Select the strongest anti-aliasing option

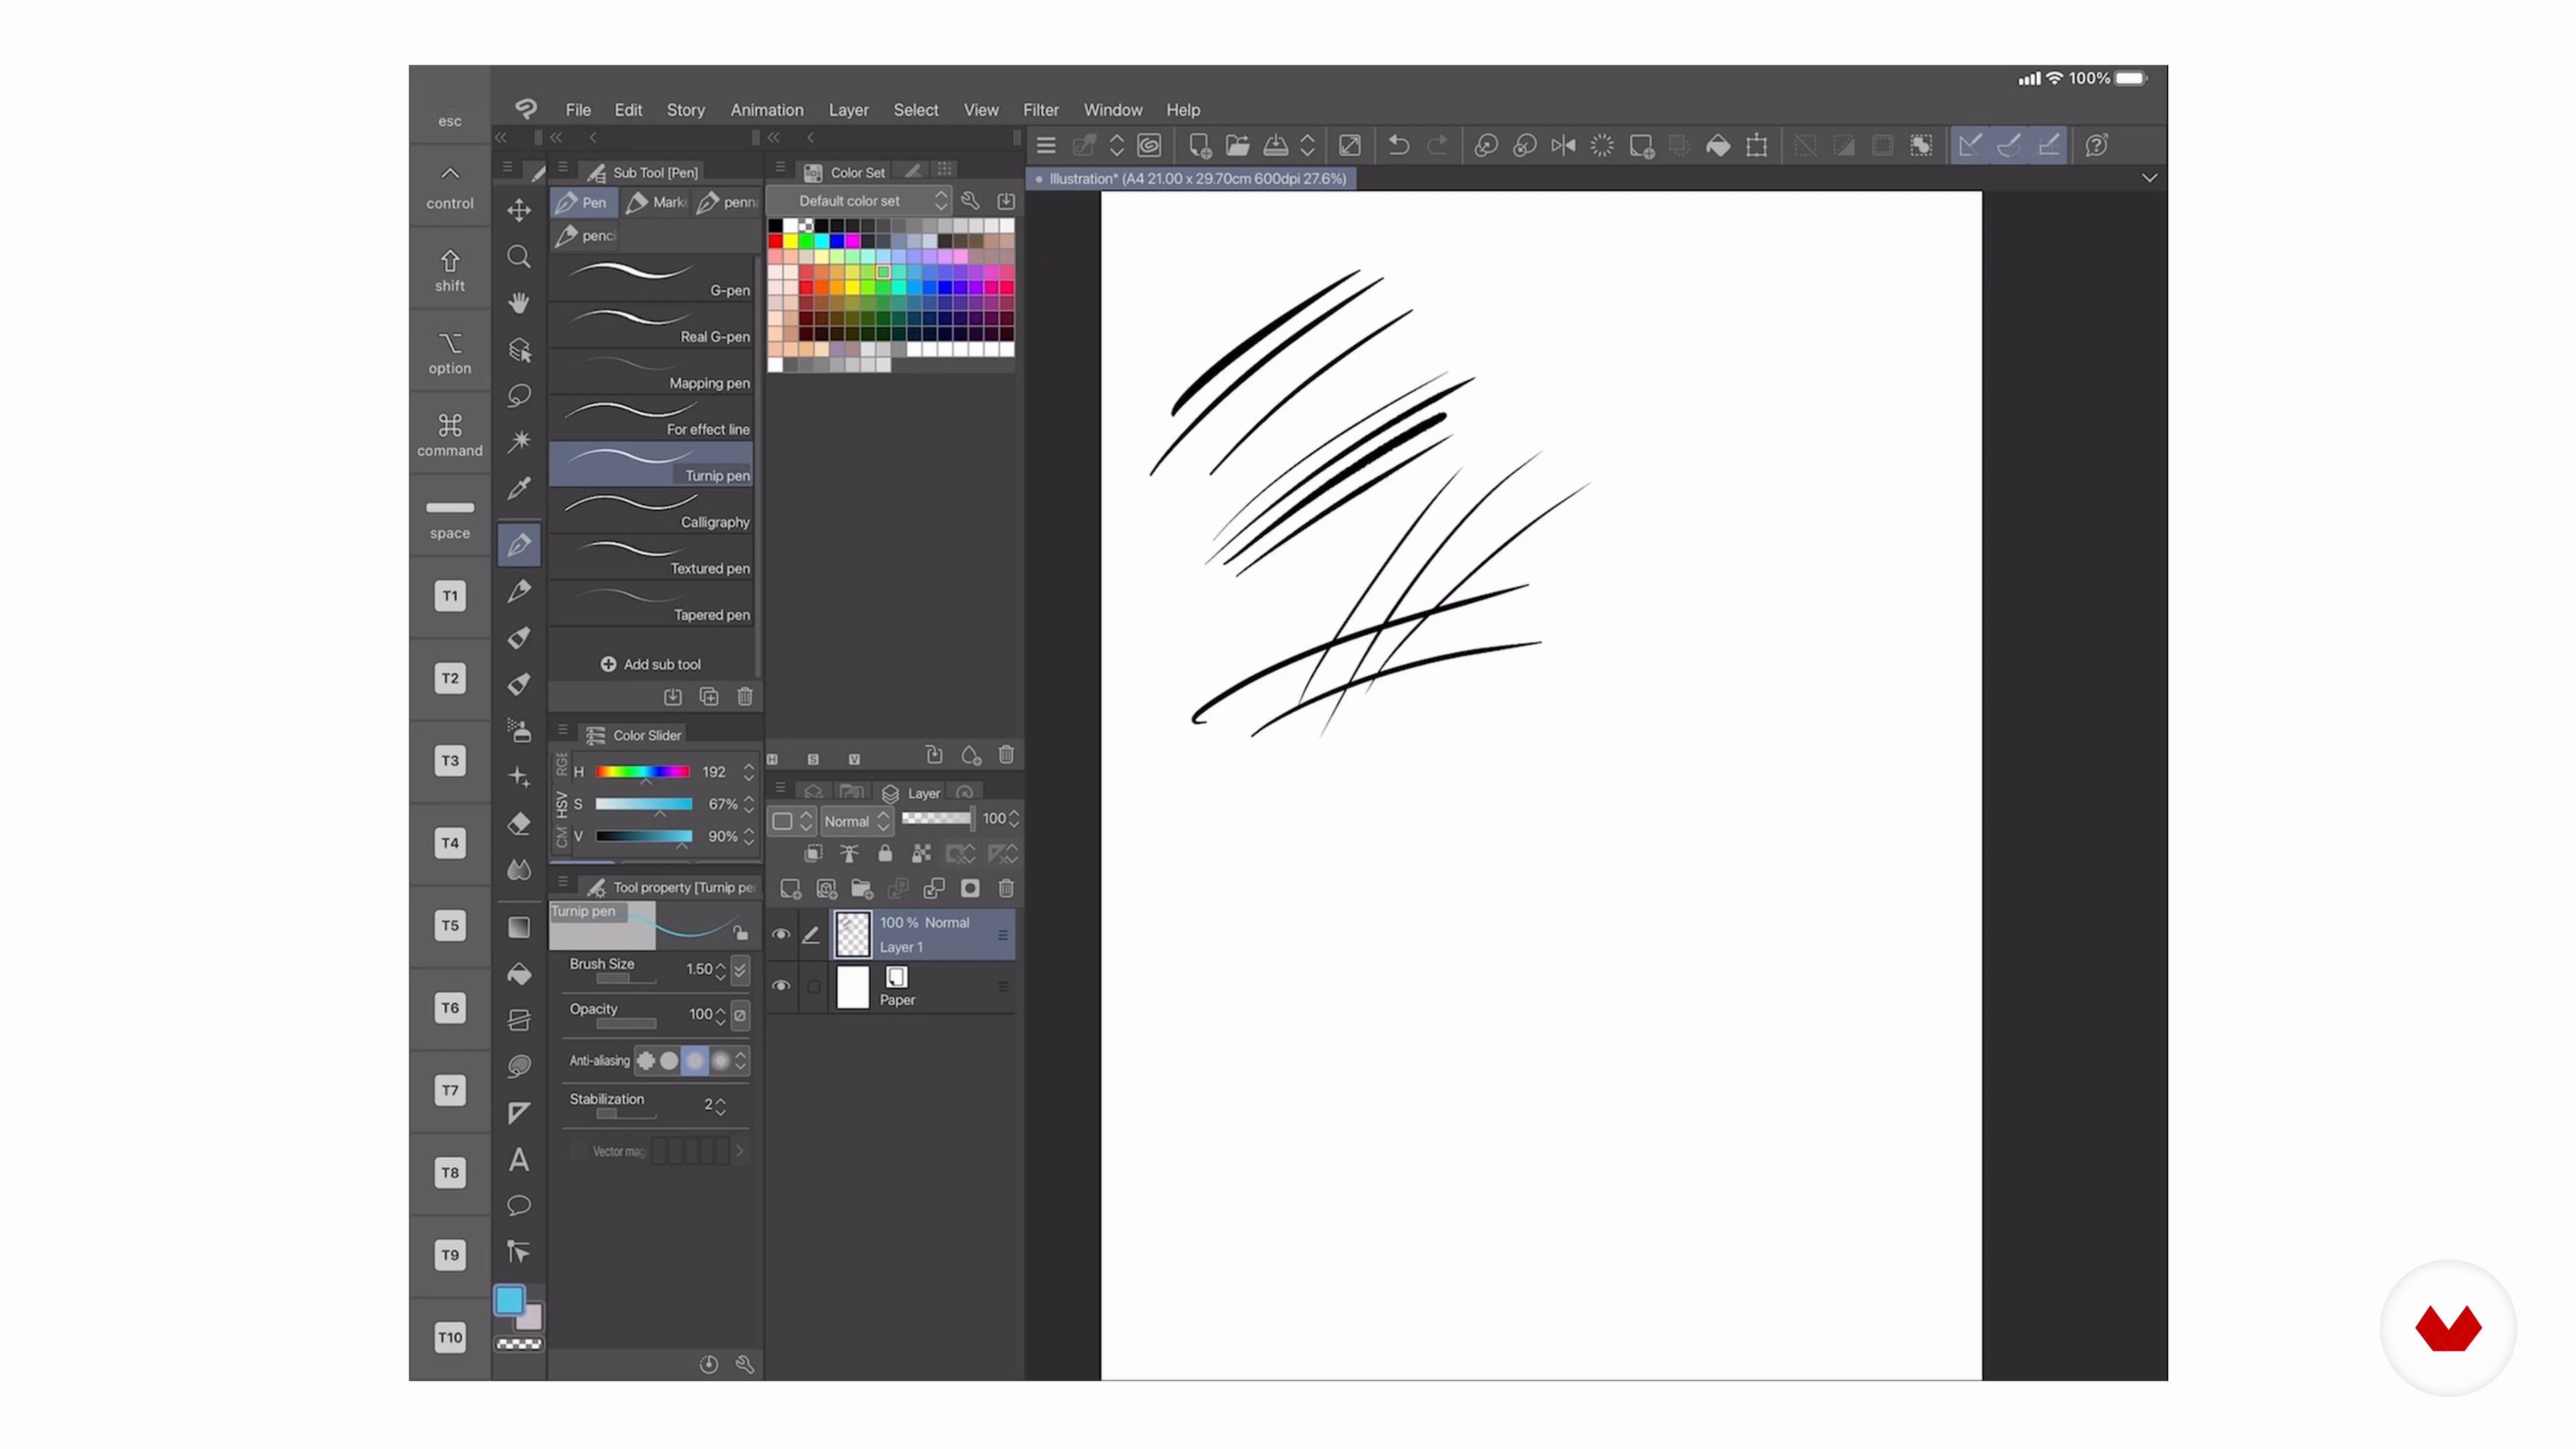[720, 1060]
